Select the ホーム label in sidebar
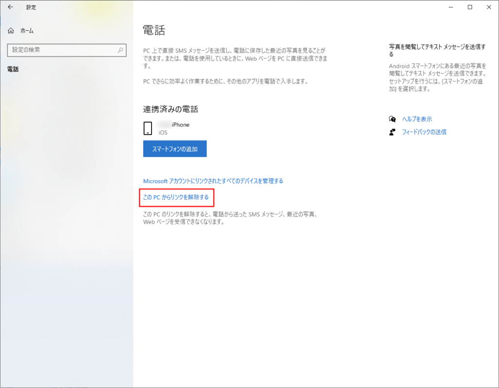 pyautogui.click(x=27, y=31)
